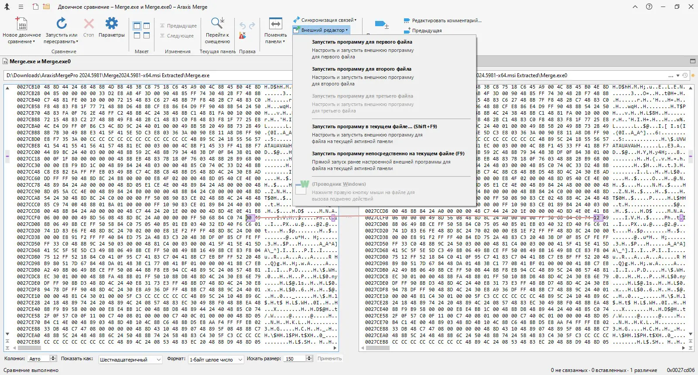Open the Показать как dropdown (Шестнадцатеричный)
Image resolution: width=698 pixels, height=375 pixels.
130,360
